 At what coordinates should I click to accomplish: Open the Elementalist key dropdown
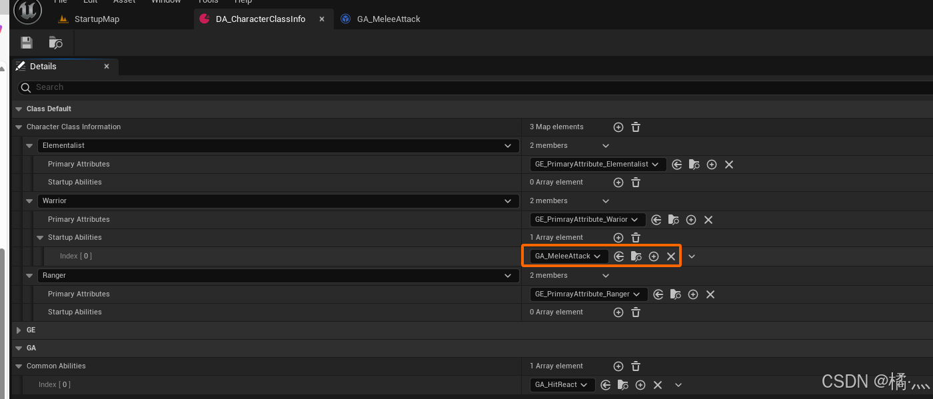[279, 145]
